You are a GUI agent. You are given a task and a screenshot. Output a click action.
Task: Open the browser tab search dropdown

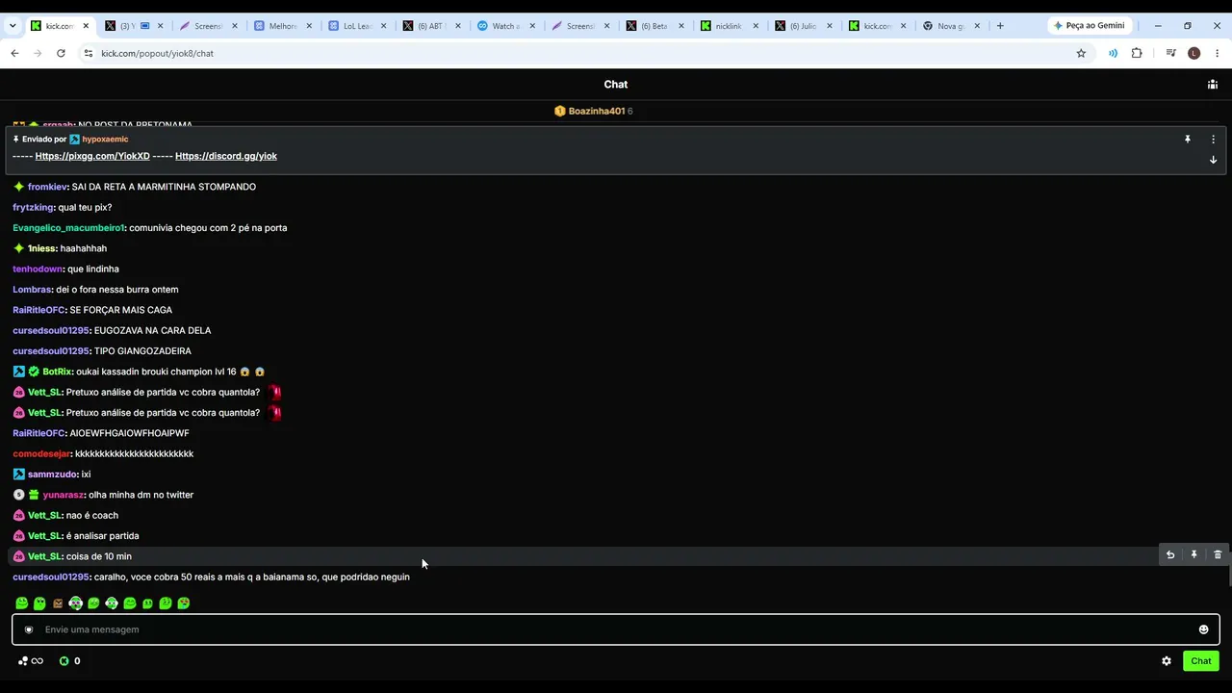[x=13, y=26]
